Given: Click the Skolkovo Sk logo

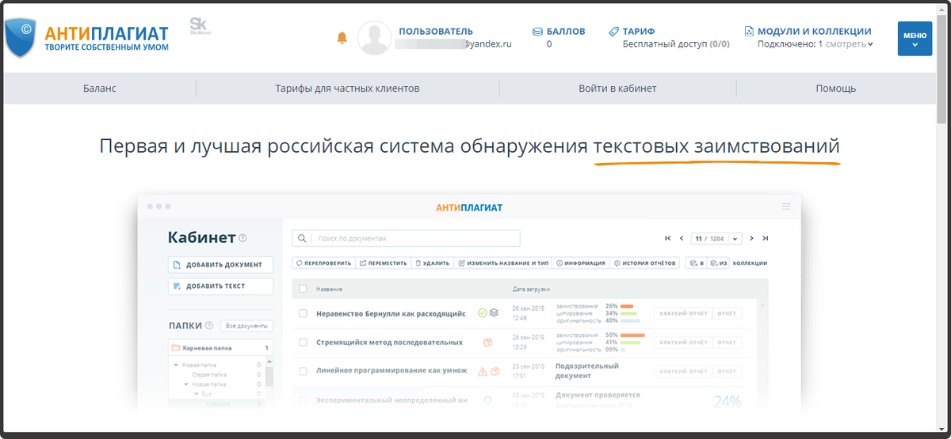Looking at the screenshot, I should click(x=200, y=26).
